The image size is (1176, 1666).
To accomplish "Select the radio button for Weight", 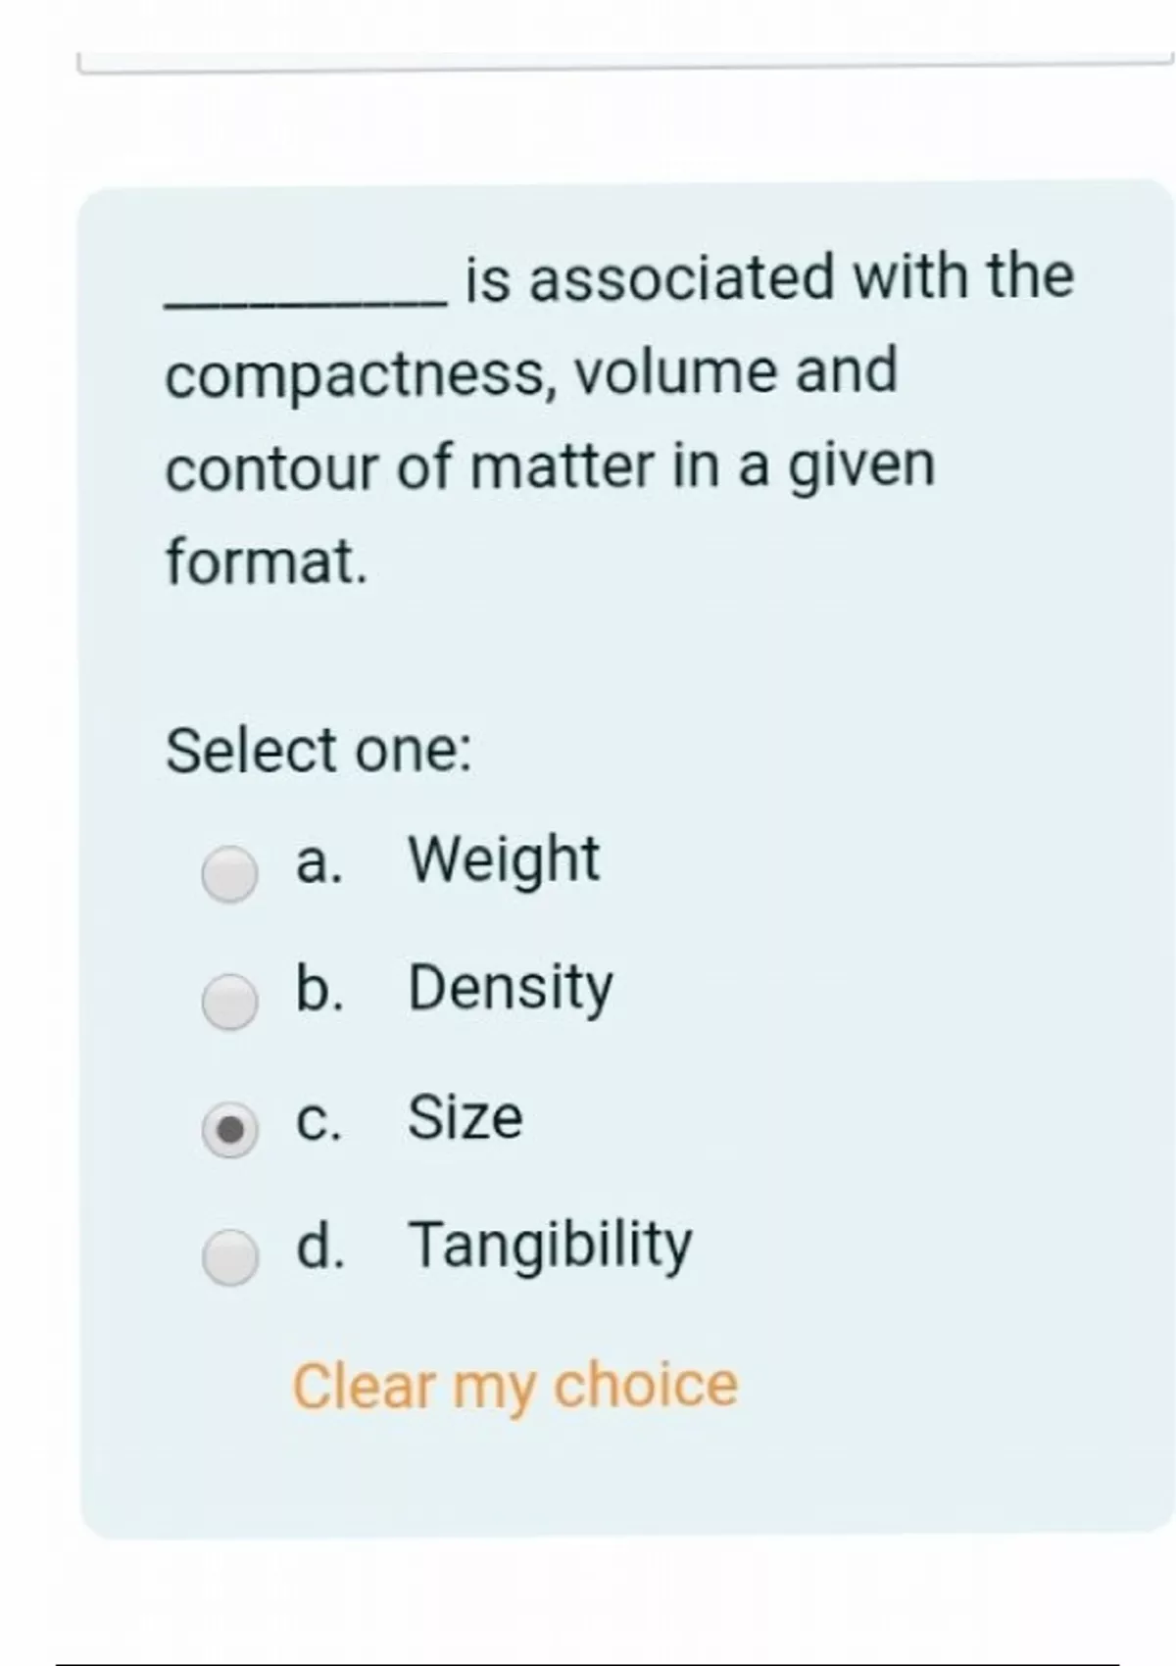I will (x=230, y=873).
